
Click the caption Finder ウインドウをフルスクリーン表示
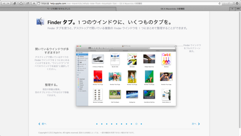pos(192,48)
